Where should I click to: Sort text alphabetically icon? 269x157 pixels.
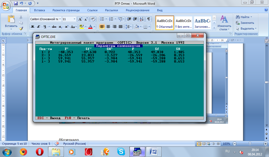(142, 19)
